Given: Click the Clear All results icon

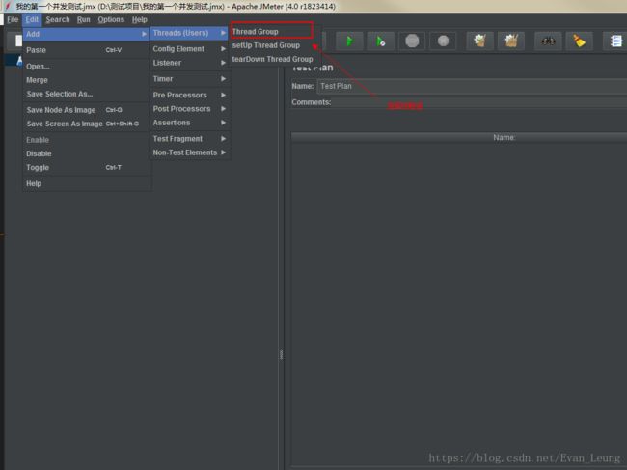Looking at the screenshot, I should coord(511,41).
